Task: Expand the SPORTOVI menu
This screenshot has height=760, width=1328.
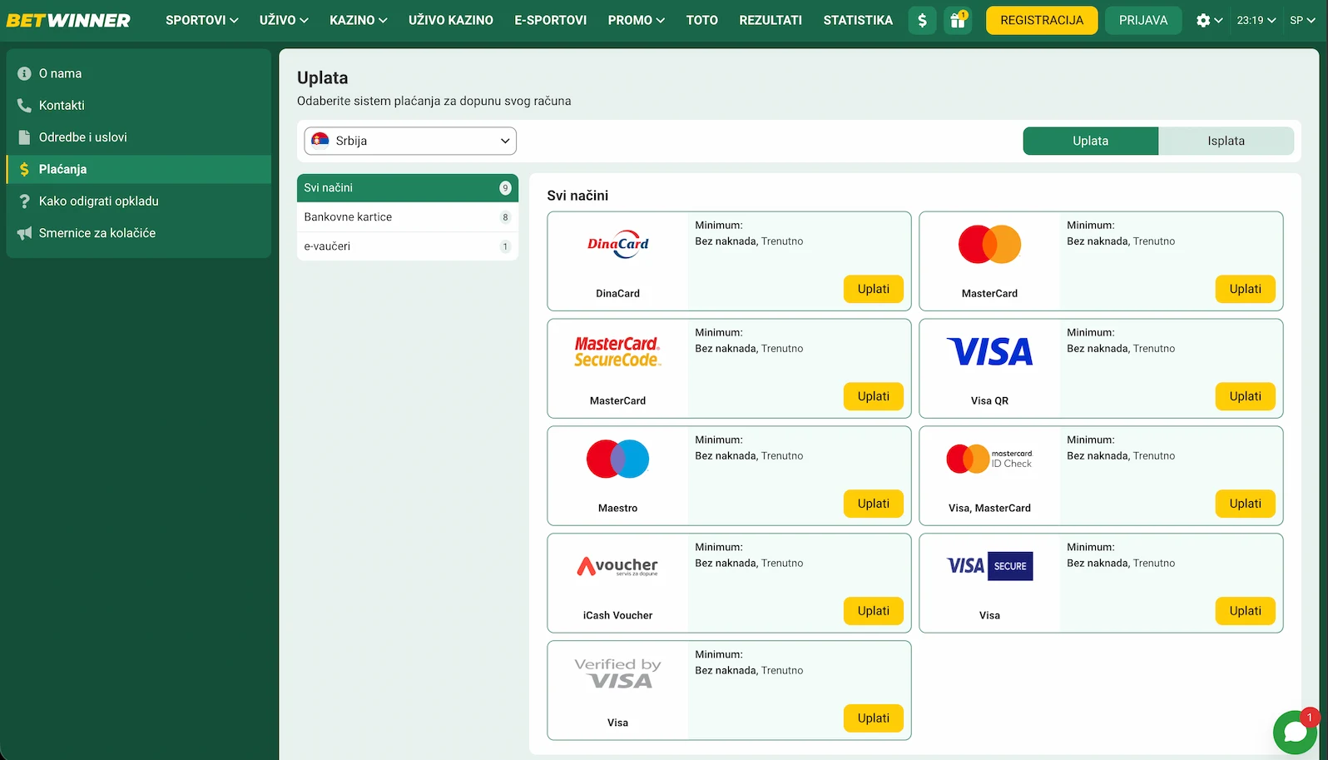Action: (x=202, y=20)
